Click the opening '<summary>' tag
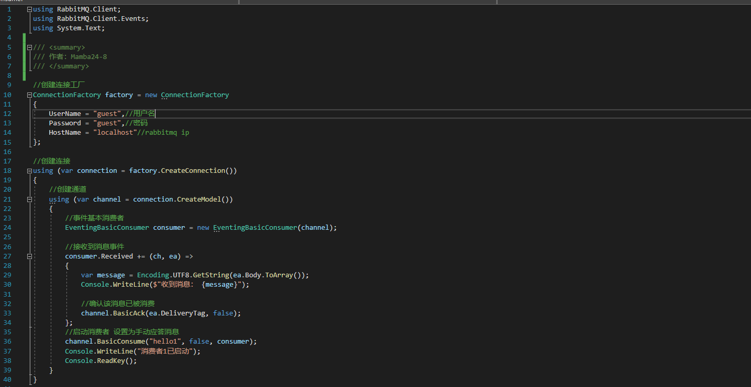The image size is (751, 387). (67, 47)
